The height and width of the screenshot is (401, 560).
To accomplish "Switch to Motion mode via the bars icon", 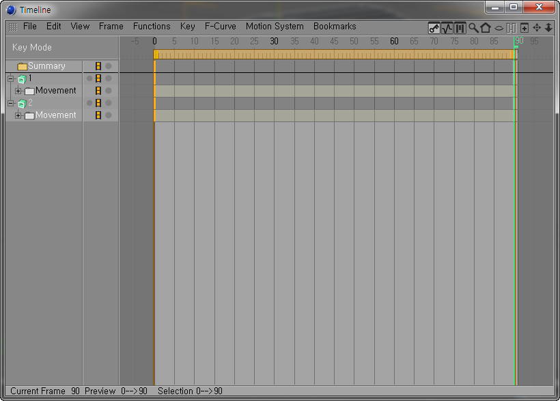I will pos(460,28).
